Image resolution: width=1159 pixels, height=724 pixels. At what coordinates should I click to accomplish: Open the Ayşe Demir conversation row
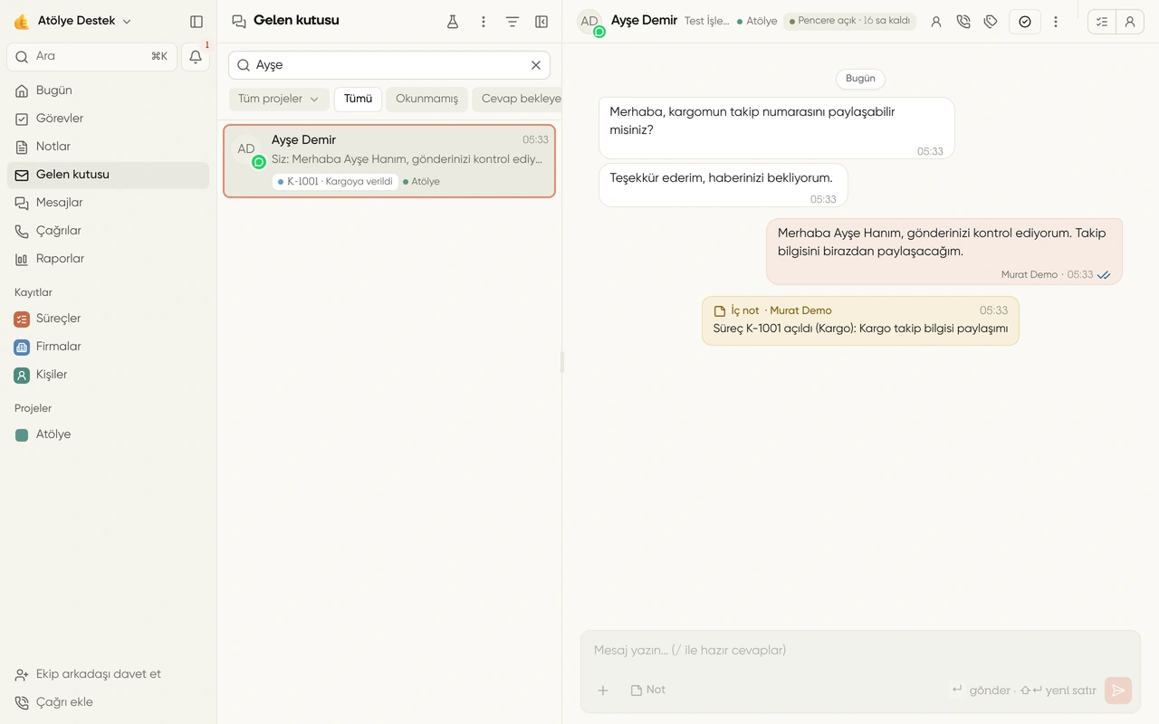click(389, 161)
